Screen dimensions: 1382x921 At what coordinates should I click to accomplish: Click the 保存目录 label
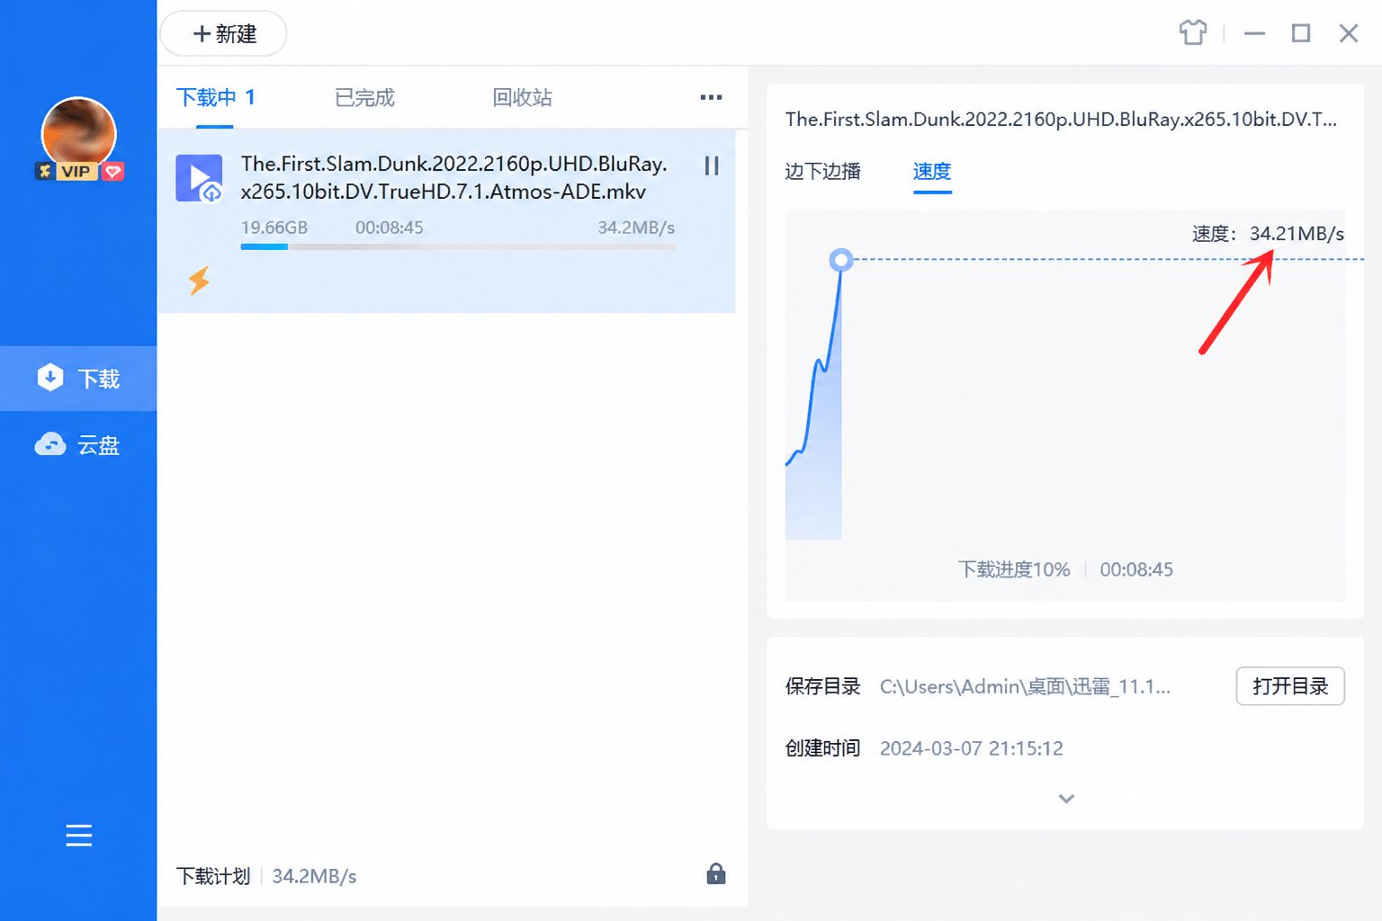coord(822,687)
